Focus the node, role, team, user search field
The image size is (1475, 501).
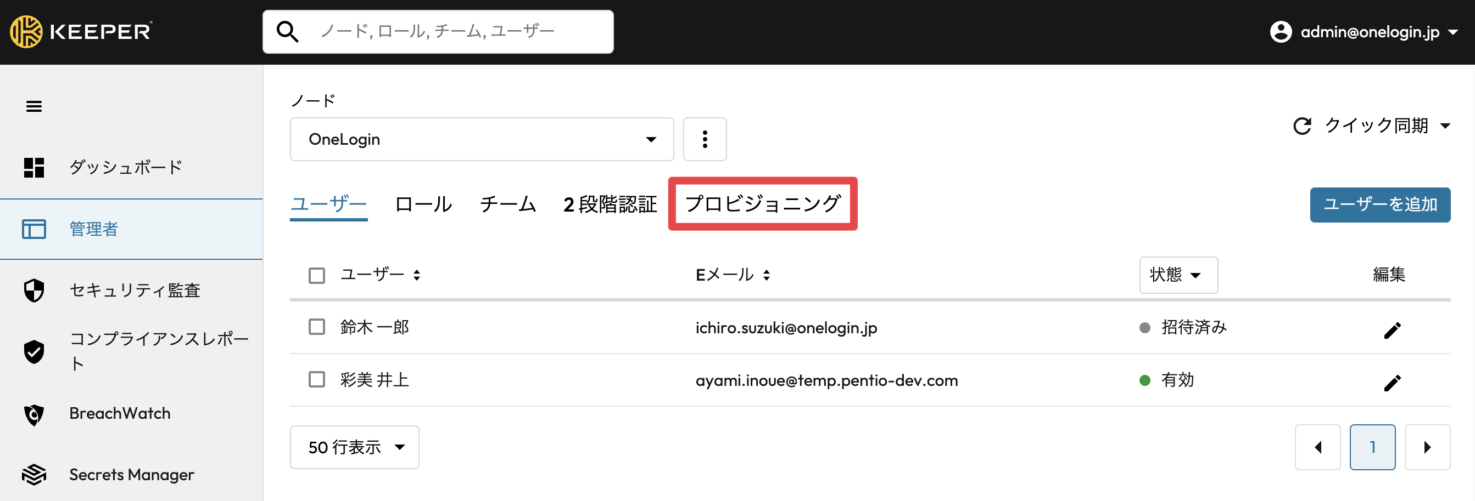tap(438, 31)
